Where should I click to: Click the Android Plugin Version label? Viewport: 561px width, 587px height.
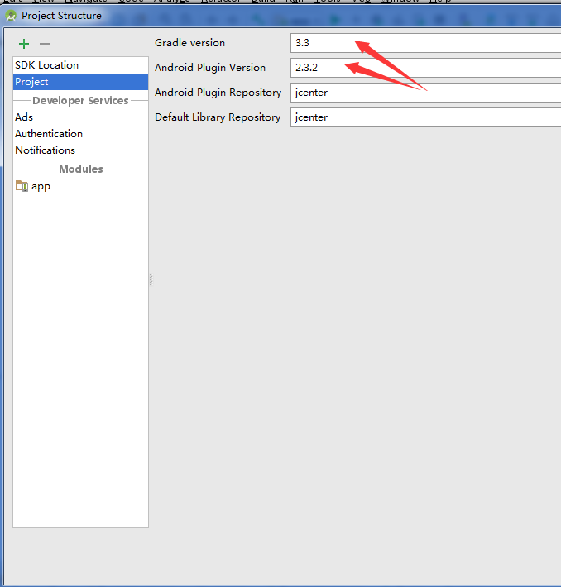[210, 68]
